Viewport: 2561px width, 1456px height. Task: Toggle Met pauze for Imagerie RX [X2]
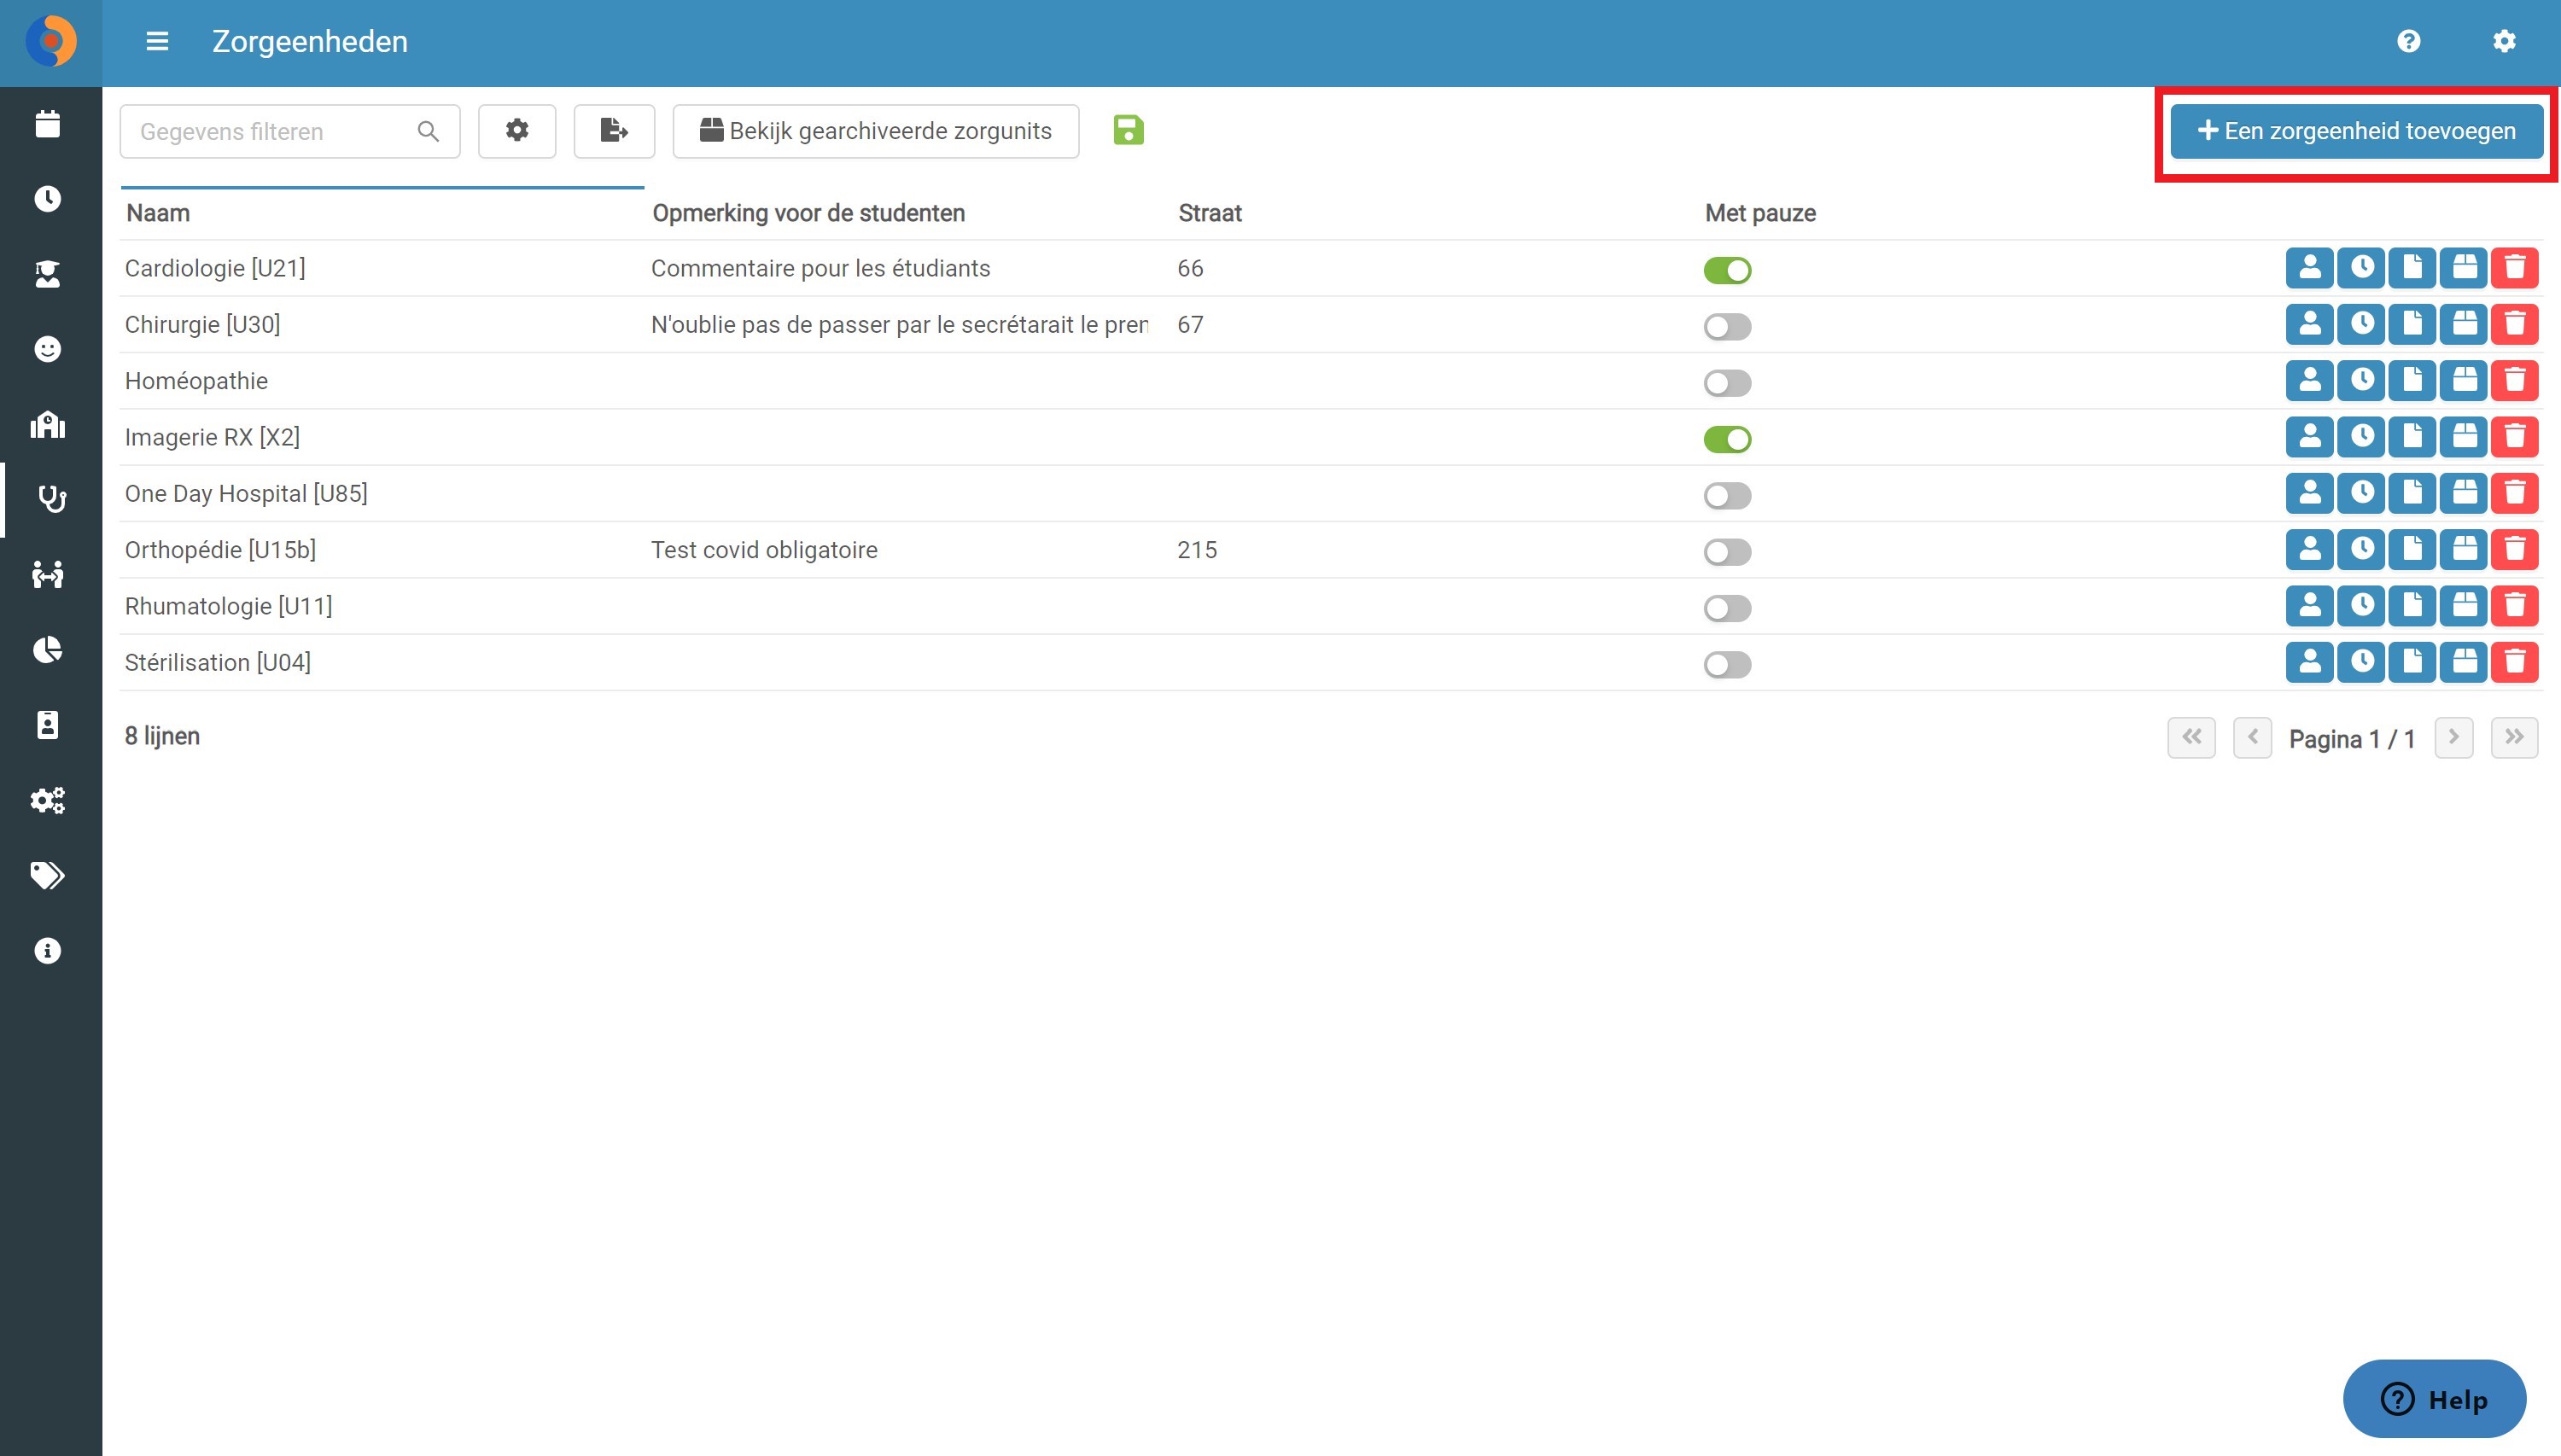(x=1727, y=439)
